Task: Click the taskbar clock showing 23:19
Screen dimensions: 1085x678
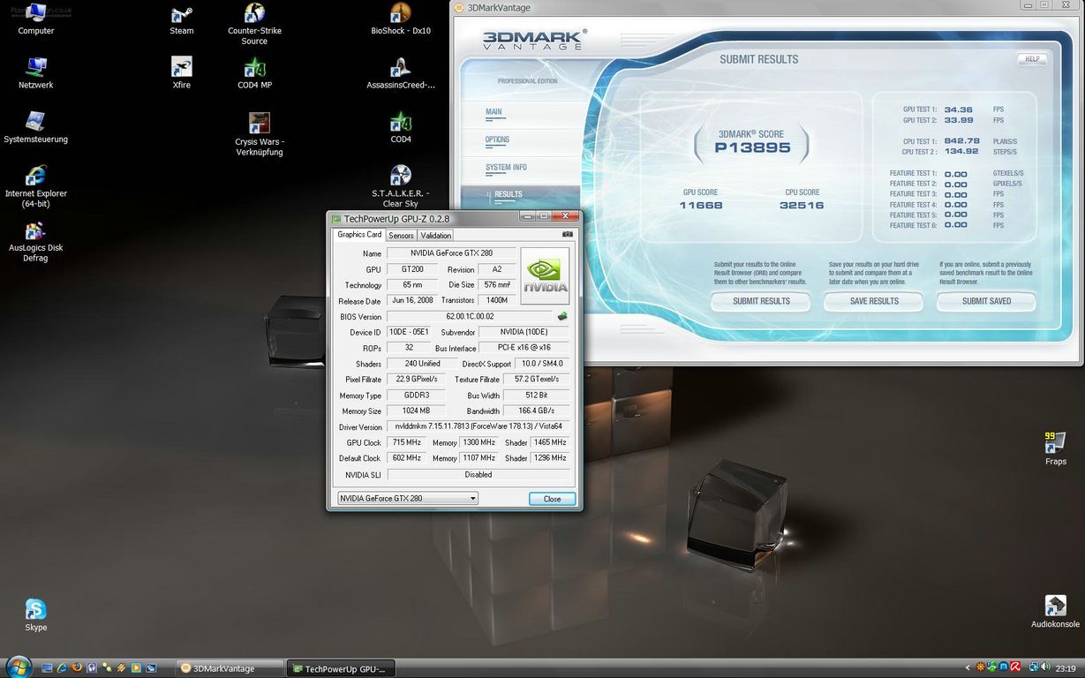Action: pos(1066,668)
